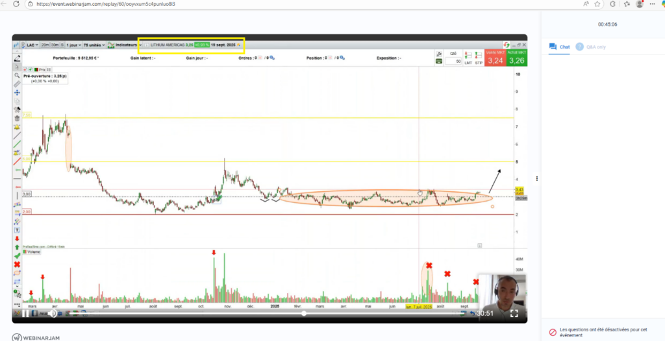Click the browser address bar URL
The width and height of the screenshot is (665, 341).
click(x=106, y=4)
